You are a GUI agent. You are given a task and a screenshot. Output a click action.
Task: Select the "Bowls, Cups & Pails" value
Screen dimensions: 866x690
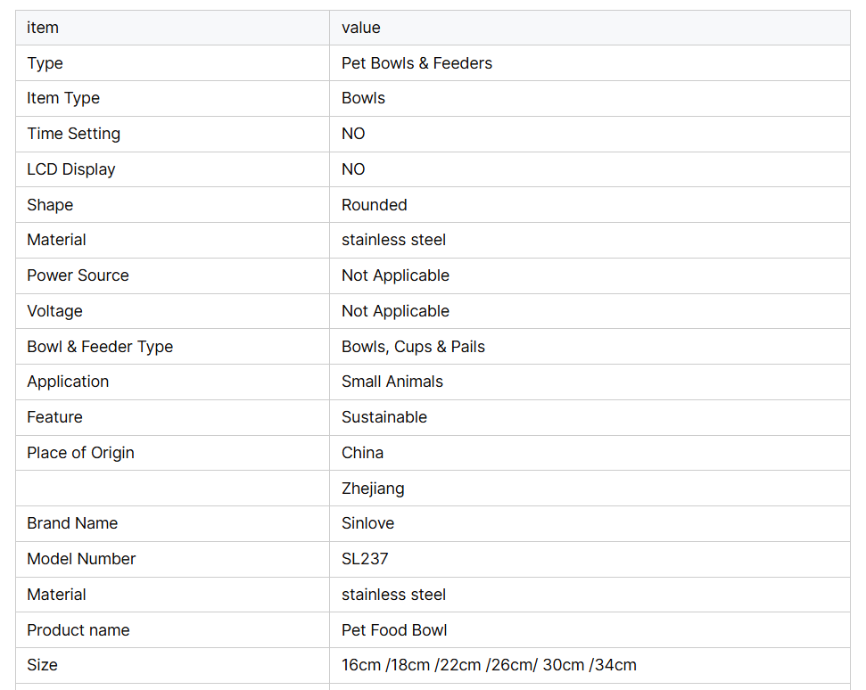pyautogui.click(x=413, y=347)
